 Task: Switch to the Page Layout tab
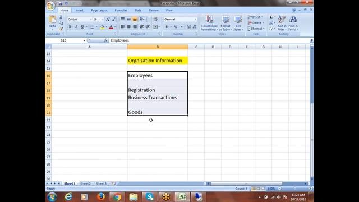99,10
